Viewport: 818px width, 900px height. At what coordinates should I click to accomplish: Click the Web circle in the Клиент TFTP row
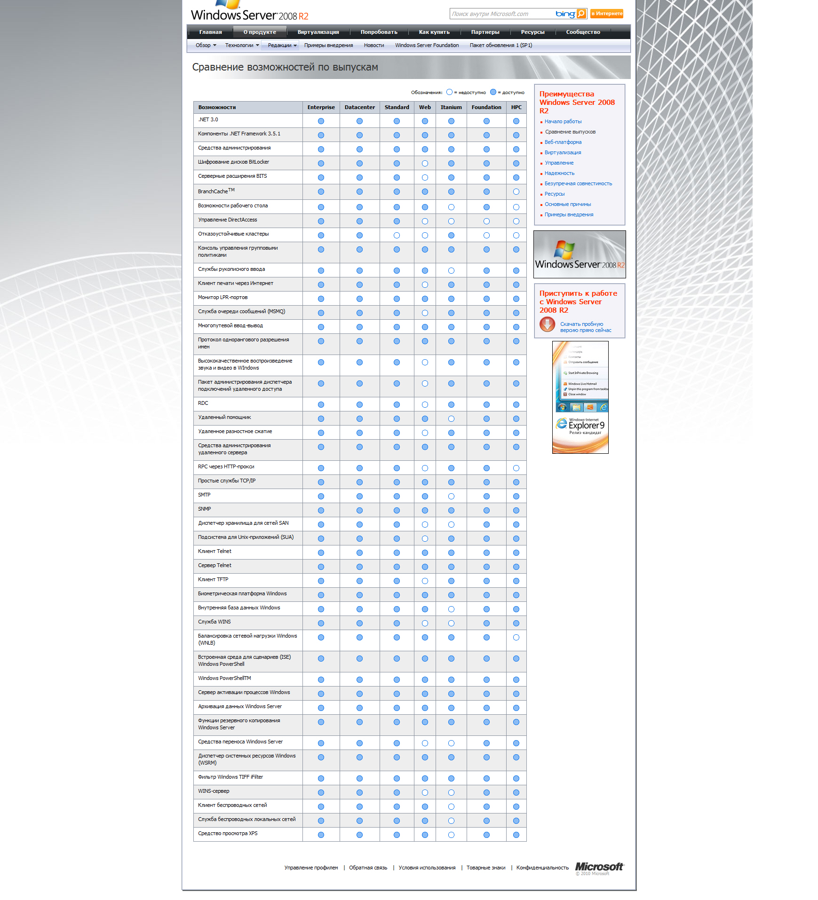click(x=425, y=581)
